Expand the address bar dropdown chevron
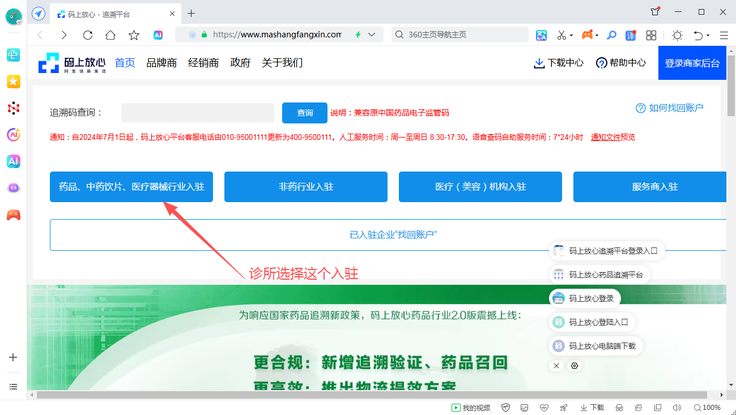The width and height of the screenshot is (736, 415). (x=372, y=35)
